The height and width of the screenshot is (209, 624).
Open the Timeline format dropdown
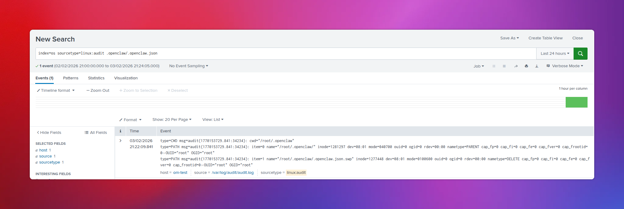[x=56, y=91]
